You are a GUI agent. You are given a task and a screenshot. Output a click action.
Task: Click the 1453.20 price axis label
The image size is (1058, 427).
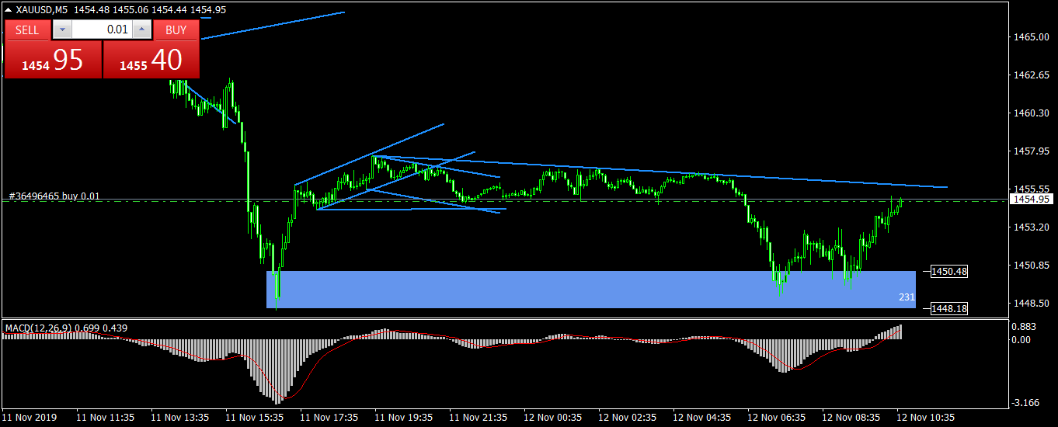(1030, 227)
